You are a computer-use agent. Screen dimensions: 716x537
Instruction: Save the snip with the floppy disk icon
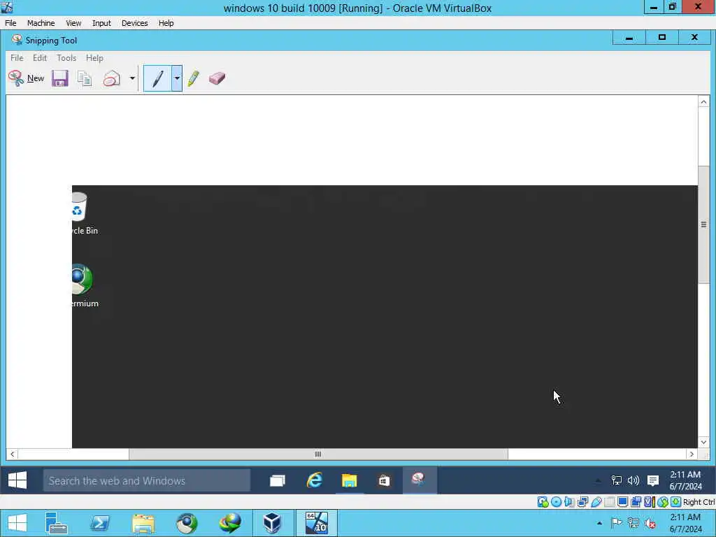pos(60,78)
